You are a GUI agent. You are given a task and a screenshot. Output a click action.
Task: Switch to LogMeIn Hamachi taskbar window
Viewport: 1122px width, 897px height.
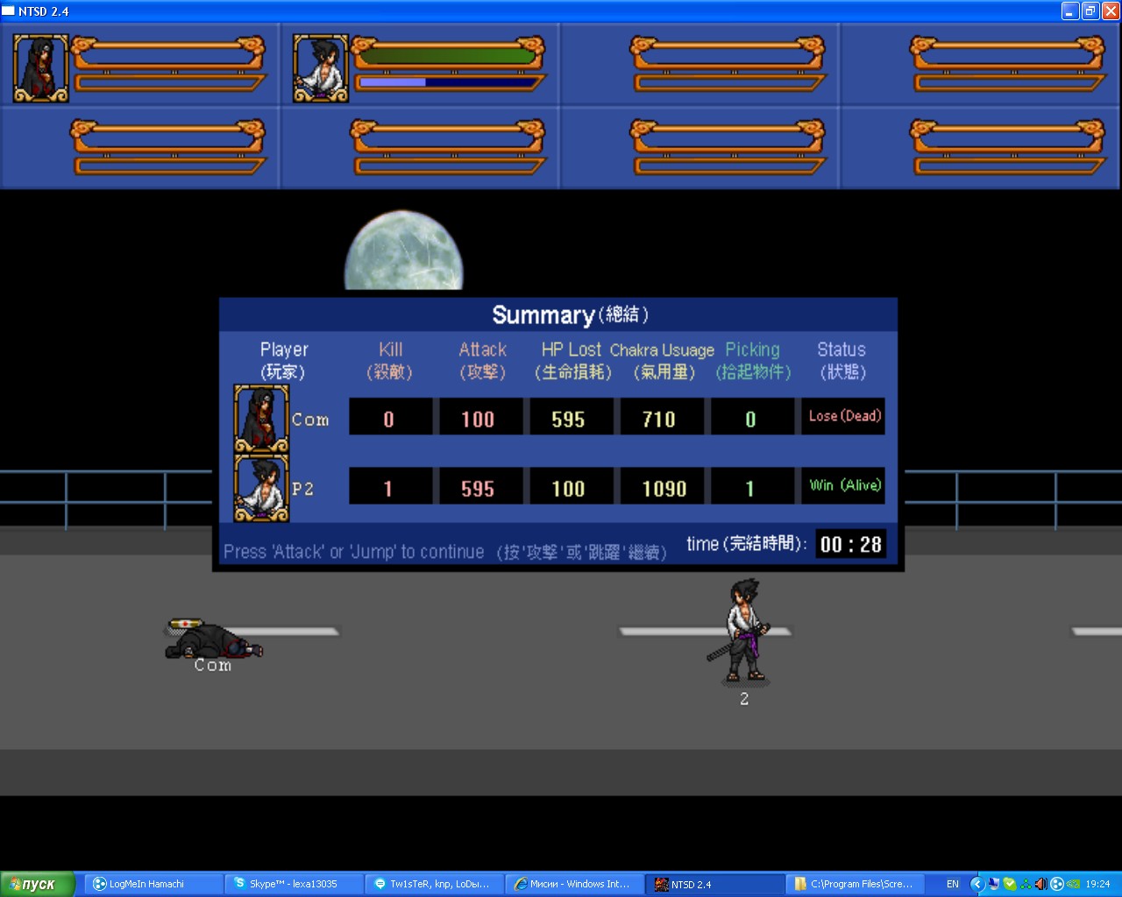click(153, 884)
